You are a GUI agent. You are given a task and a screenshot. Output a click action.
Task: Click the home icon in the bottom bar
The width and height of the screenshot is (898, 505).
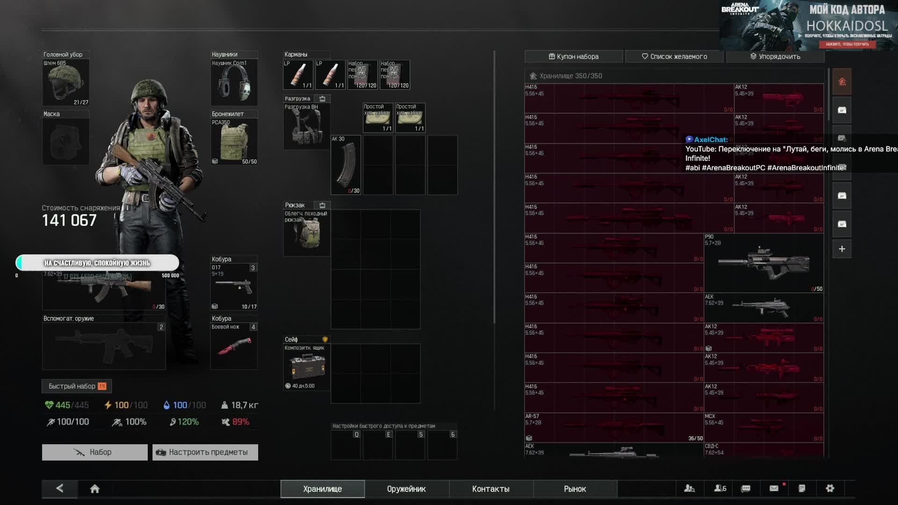tap(94, 489)
